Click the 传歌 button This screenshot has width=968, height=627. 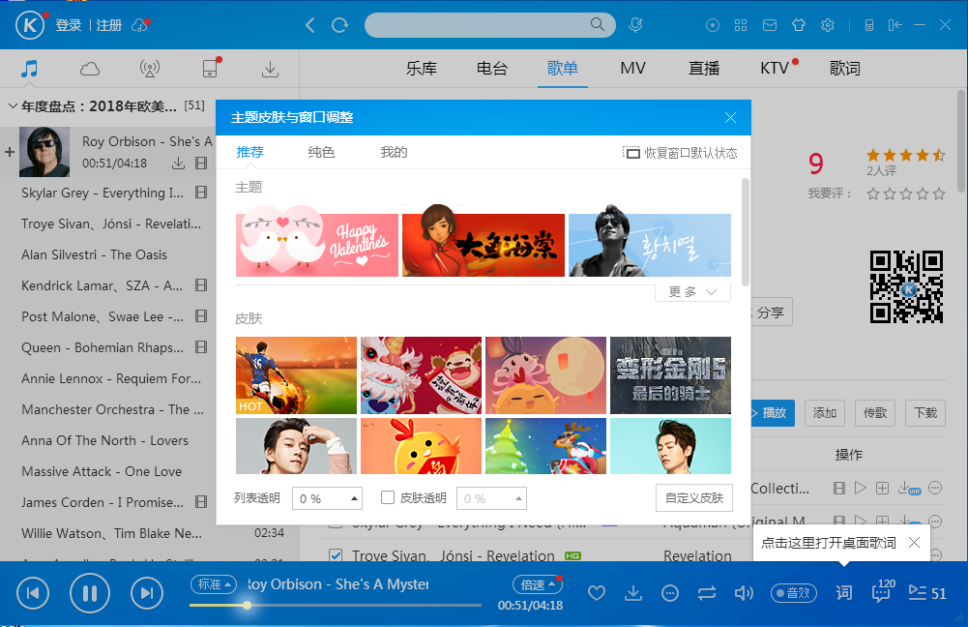pyautogui.click(x=875, y=412)
